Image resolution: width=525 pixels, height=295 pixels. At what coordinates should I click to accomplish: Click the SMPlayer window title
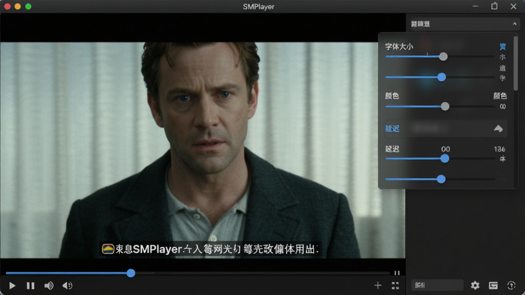point(258,7)
